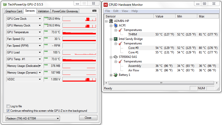222x125 pixels.
Task: Click the GPU Temperature history graph
Action: [79, 32]
